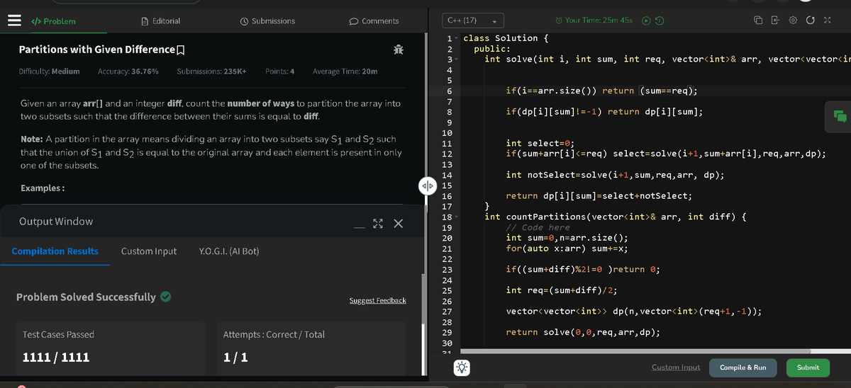Screen dimensions: 851x388
Task: Expand Output Window to fullscreen
Action: click(378, 224)
